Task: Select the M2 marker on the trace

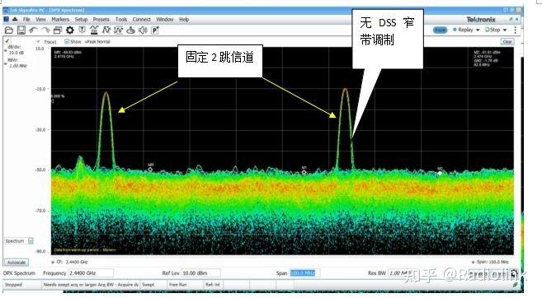Action: click(440, 173)
